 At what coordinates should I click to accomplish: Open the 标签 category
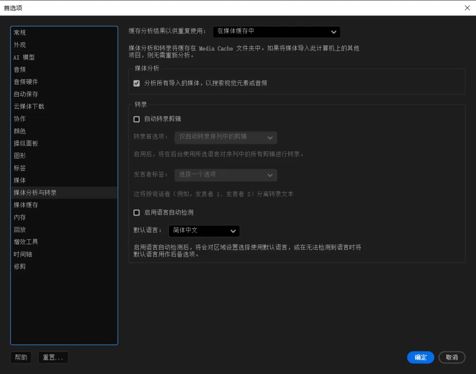64,168
